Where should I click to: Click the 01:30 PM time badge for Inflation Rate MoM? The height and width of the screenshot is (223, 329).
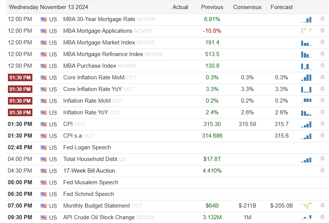(x=20, y=101)
